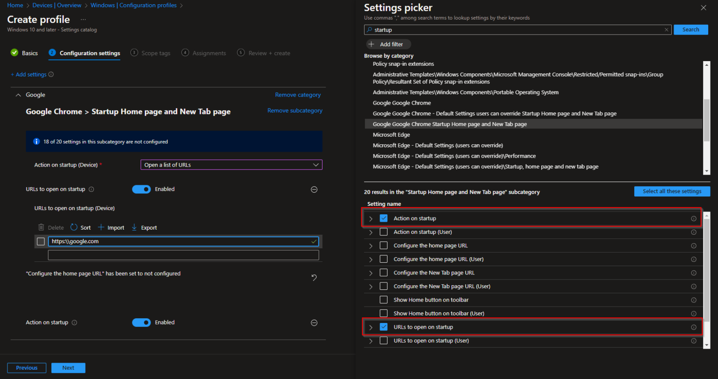Click Sort in URL list toolbar
This screenshot has height=379, width=718.
[x=80, y=228]
